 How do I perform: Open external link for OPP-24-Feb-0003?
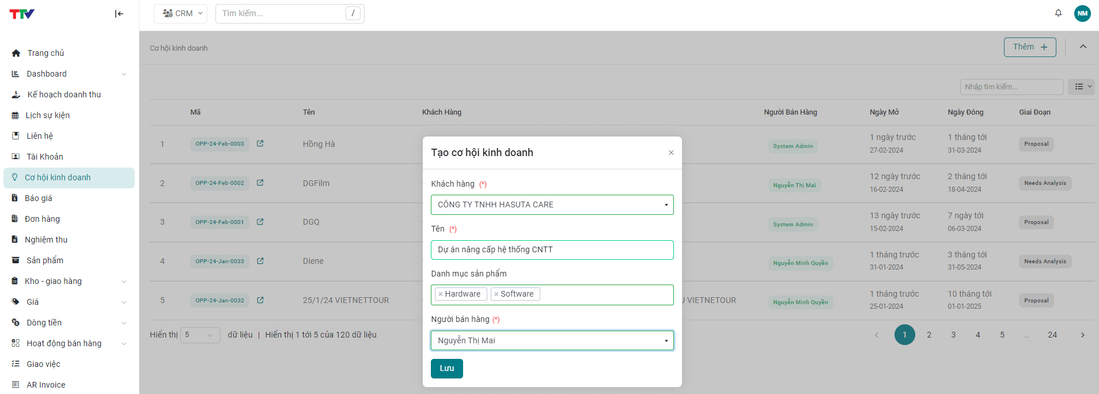[260, 143]
